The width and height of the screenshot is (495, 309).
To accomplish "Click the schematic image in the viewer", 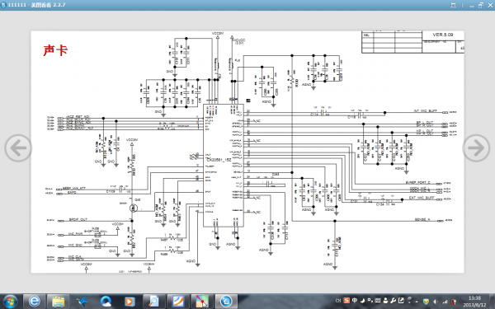I will point(247,152).
